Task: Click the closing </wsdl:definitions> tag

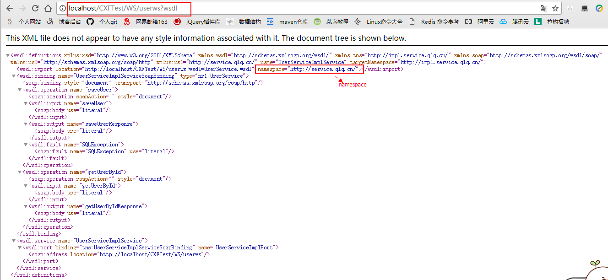Action: [38, 275]
